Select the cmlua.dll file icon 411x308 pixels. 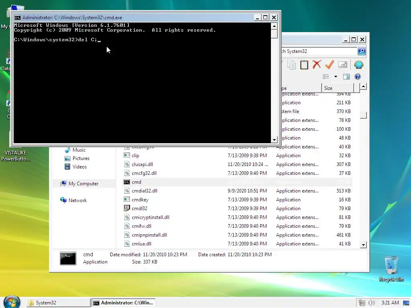pyautogui.click(x=127, y=243)
